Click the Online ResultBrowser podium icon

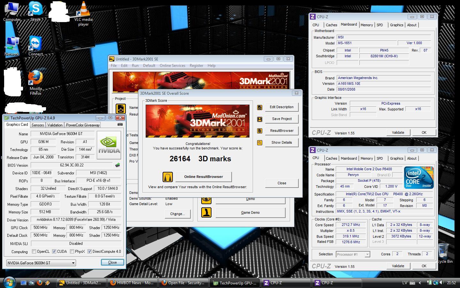(x=168, y=177)
